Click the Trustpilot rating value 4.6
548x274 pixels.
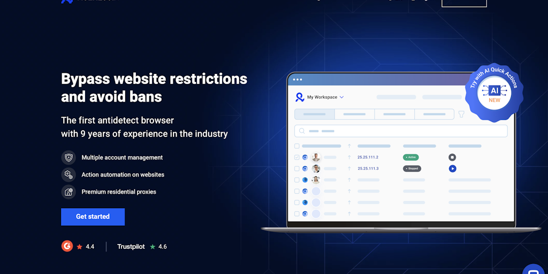point(163,246)
